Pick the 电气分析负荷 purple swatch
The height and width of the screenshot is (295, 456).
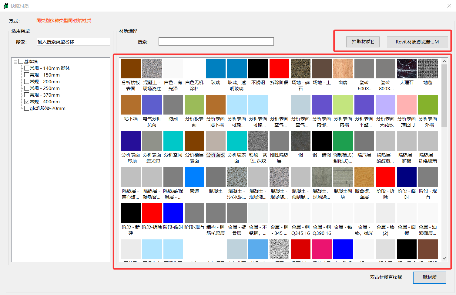point(152,105)
